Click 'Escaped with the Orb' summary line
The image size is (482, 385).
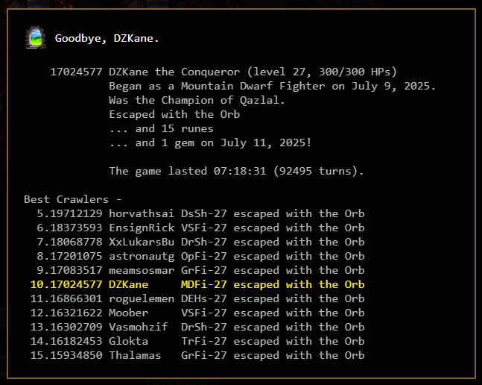click(x=174, y=114)
